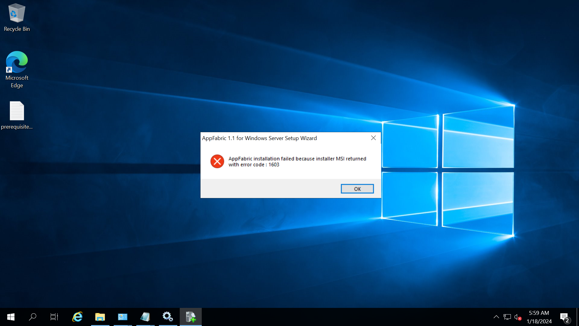Open taskbar search magnifier

(x=33, y=317)
